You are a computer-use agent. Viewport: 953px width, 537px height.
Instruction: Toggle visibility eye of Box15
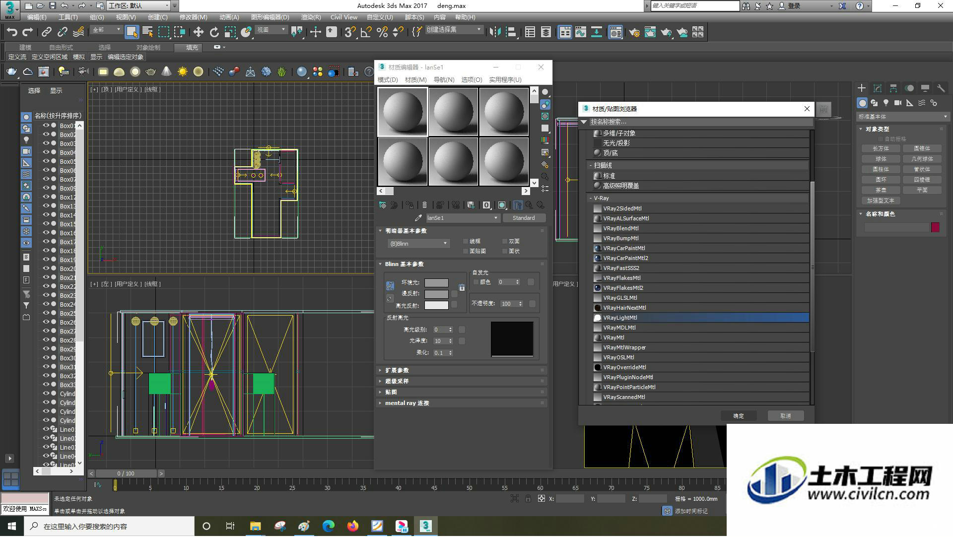coord(46,224)
